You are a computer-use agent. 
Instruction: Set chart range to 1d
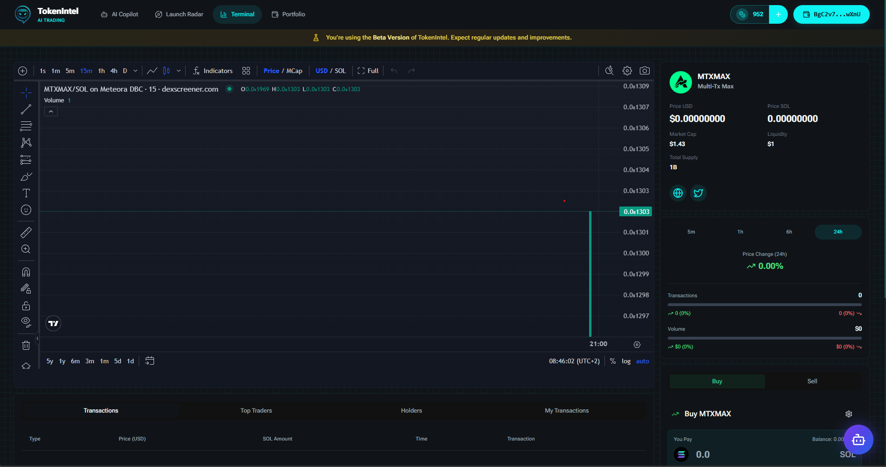(130, 361)
